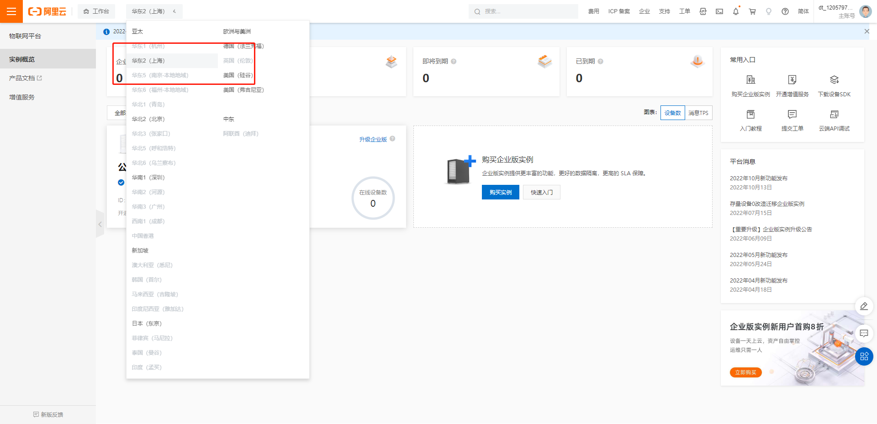Click the light bulb tips icon

click(x=769, y=11)
